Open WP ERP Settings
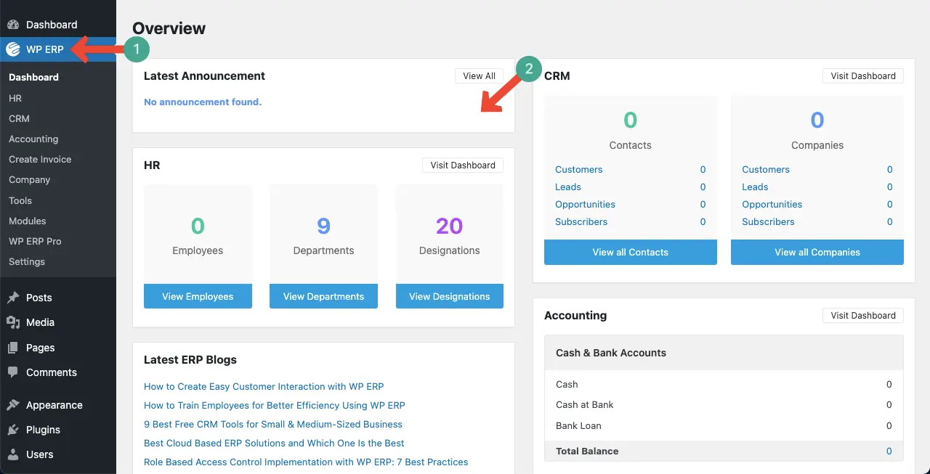Image resolution: width=930 pixels, height=474 pixels. tap(27, 261)
